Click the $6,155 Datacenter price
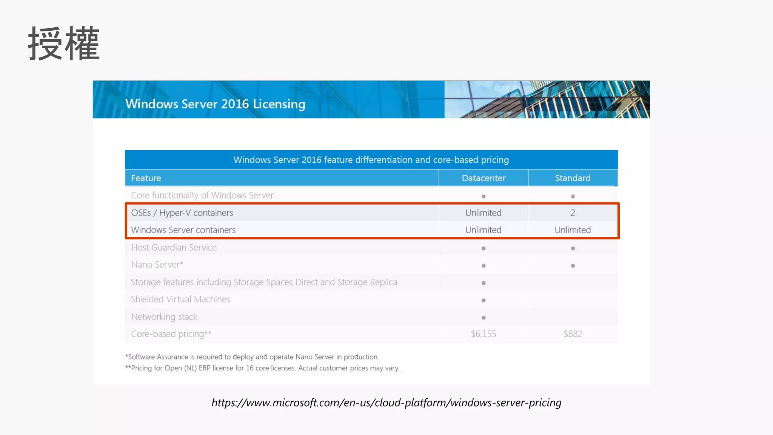Screen dimensions: 773x435 tap(483, 334)
